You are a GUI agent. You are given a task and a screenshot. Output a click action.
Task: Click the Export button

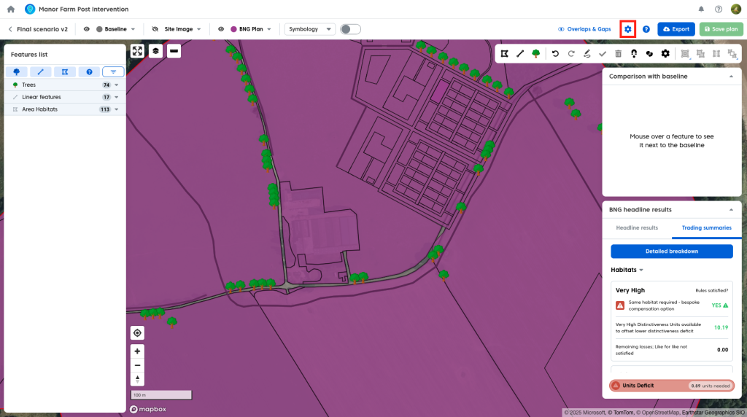click(x=676, y=29)
